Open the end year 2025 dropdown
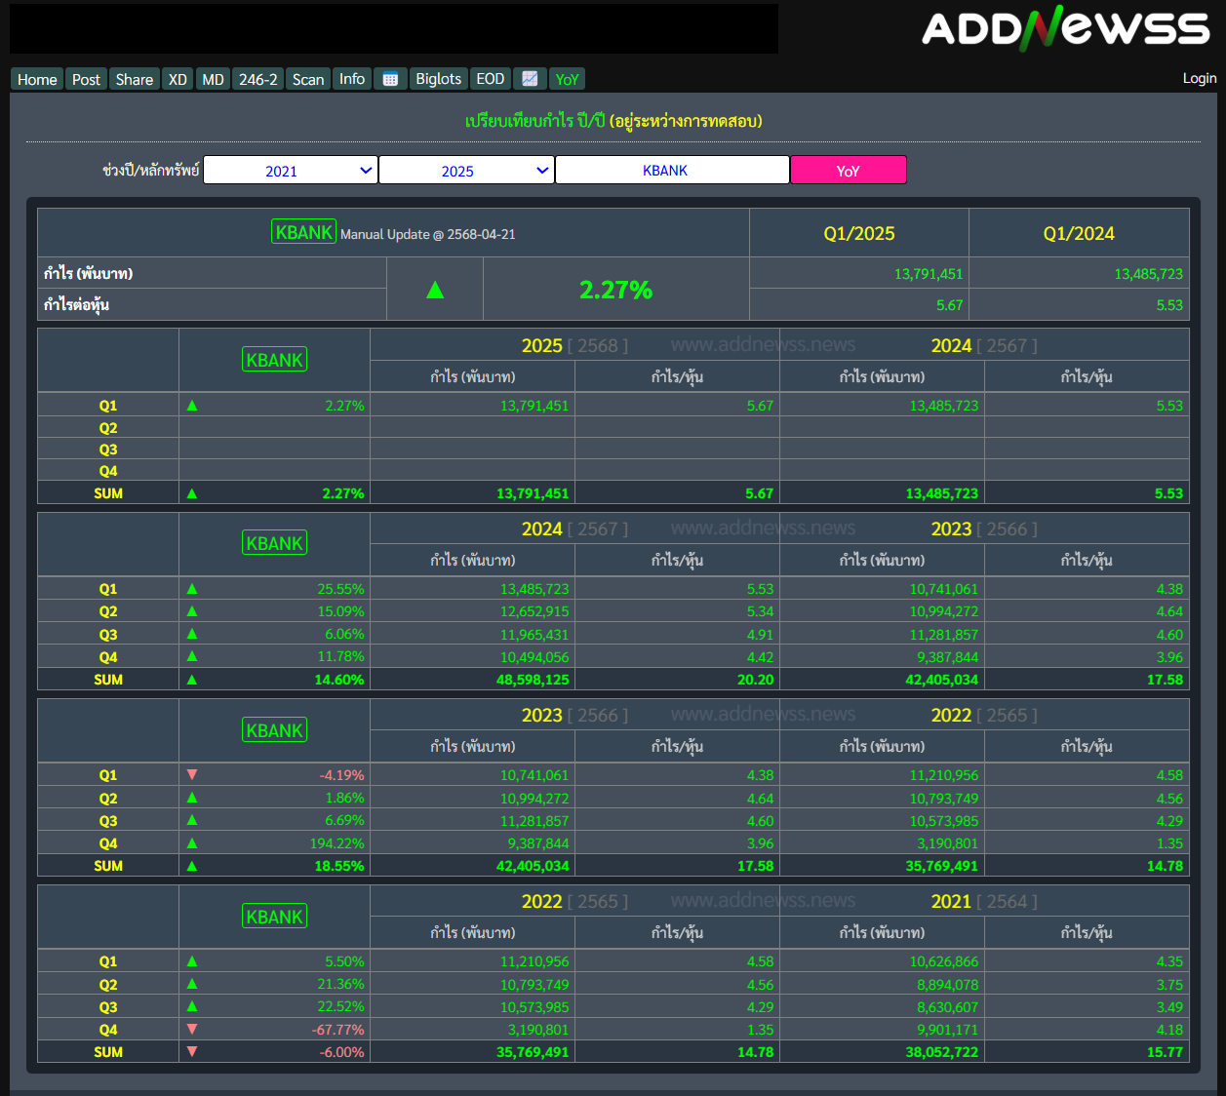Viewport: 1226px width, 1096px height. (466, 170)
